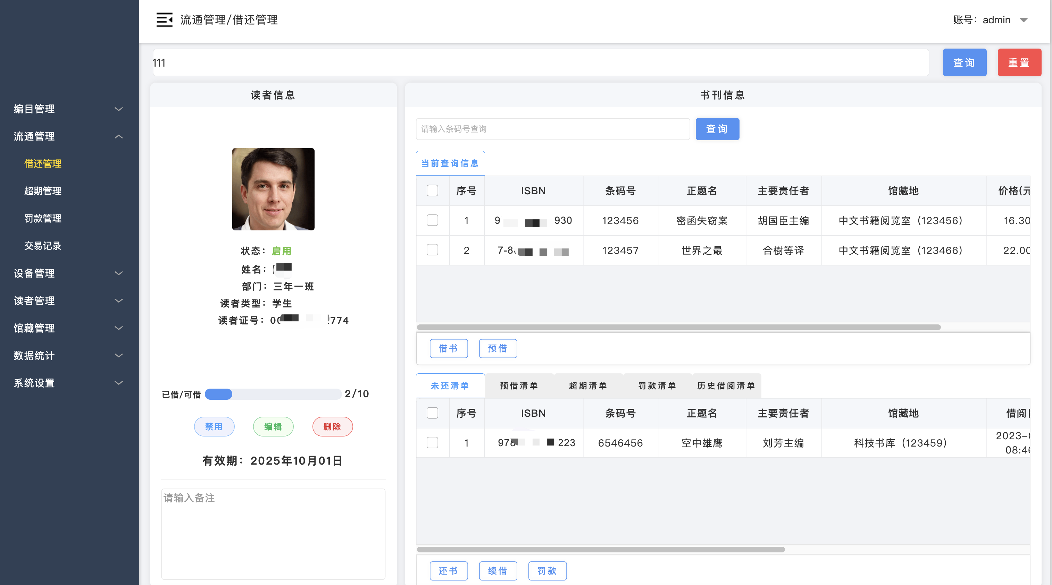The image size is (1052, 585).
Task: Click location cell 科技书库（123459）
Action: pyautogui.click(x=903, y=443)
